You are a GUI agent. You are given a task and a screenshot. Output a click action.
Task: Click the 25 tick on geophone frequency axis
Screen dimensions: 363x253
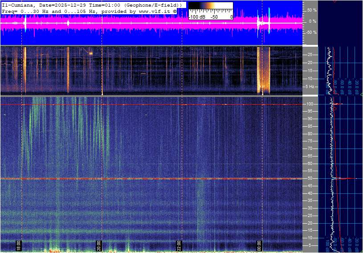tap(310, 55)
